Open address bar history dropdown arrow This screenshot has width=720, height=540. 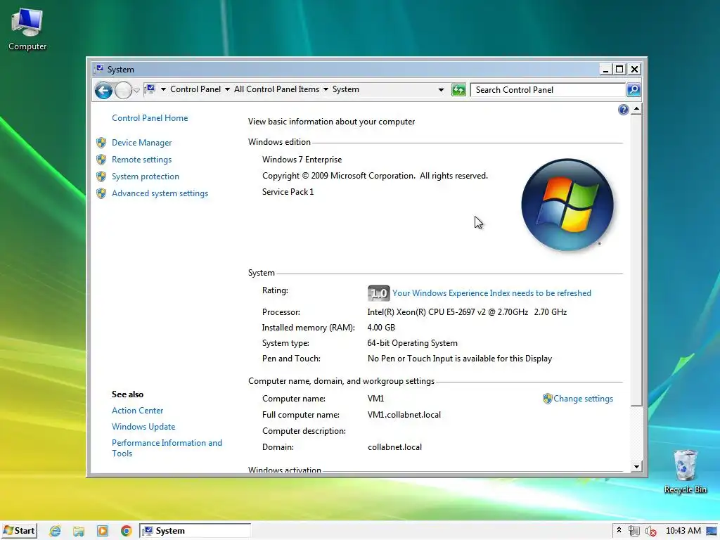(442, 90)
